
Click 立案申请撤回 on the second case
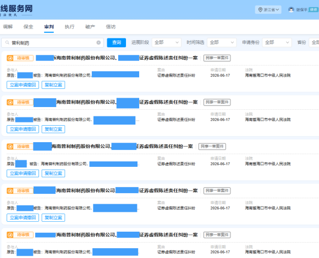coord(23,129)
